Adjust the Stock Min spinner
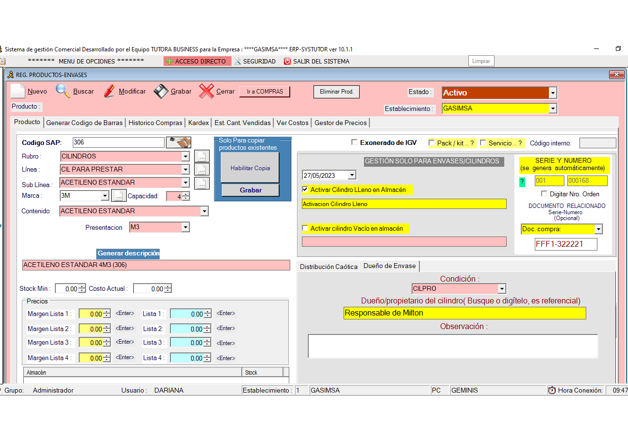 tap(82, 289)
